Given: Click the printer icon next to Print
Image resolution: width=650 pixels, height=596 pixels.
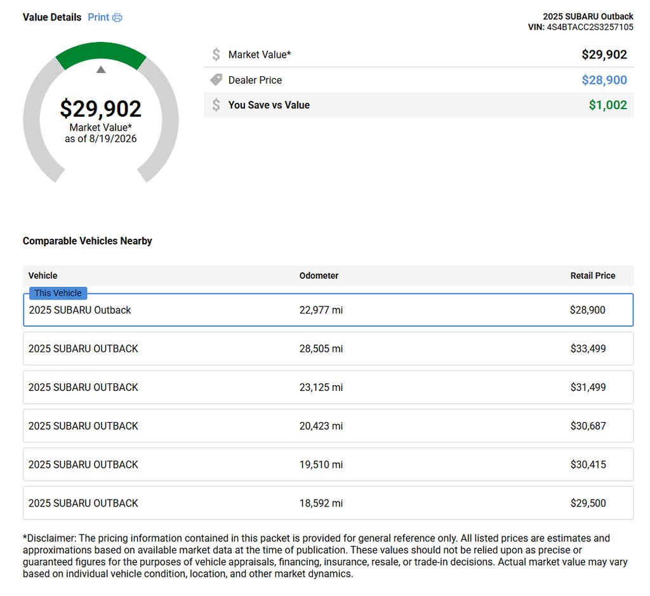Looking at the screenshot, I should click(x=117, y=17).
